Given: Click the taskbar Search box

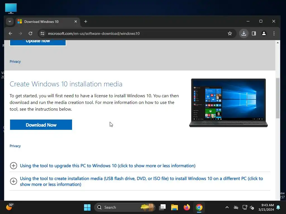Looking at the screenshot, I should pos(125,207).
